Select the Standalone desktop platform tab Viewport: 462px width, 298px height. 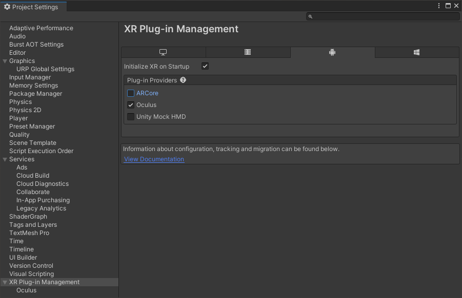163,52
